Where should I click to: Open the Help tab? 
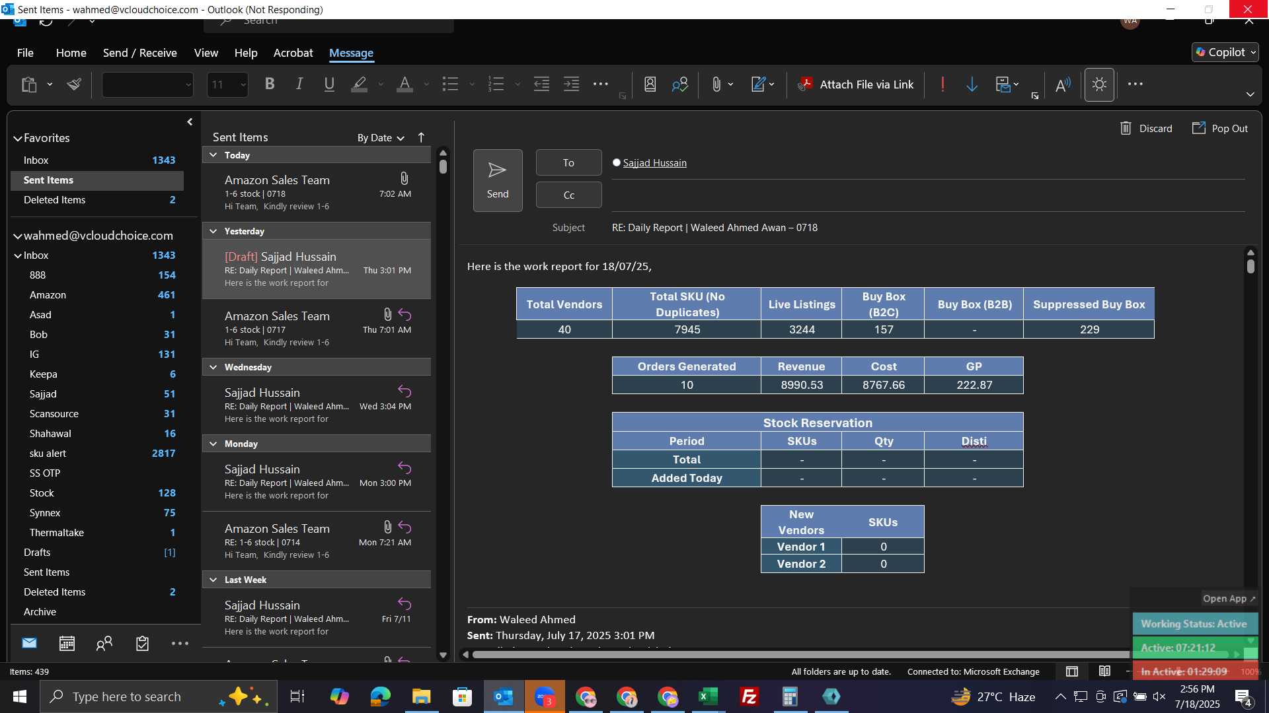(x=245, y=53)
